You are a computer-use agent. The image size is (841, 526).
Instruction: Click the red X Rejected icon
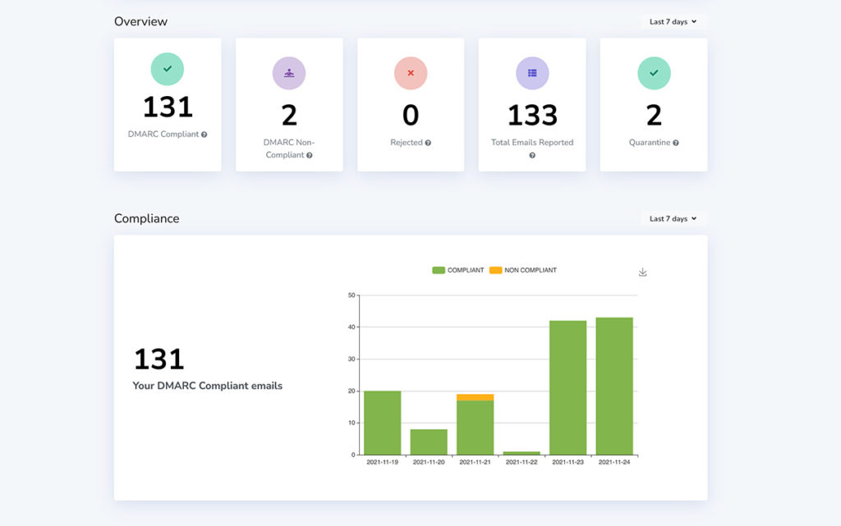411,73
